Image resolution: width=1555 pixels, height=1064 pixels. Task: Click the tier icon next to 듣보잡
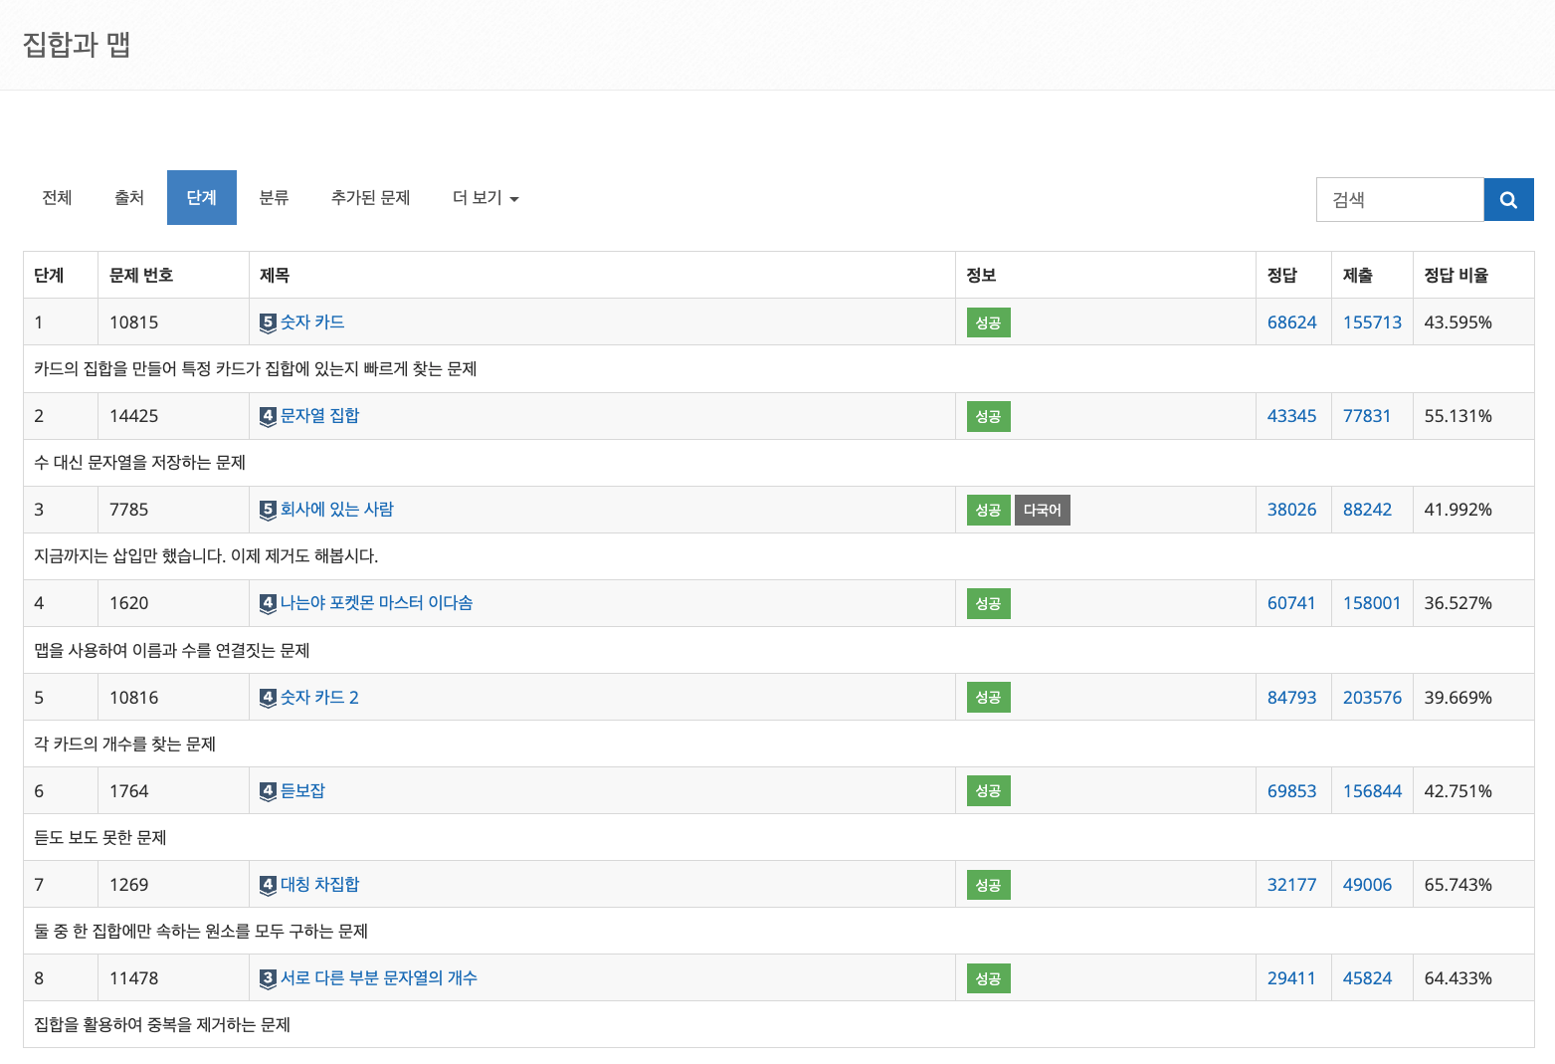(x=267, y=790)
